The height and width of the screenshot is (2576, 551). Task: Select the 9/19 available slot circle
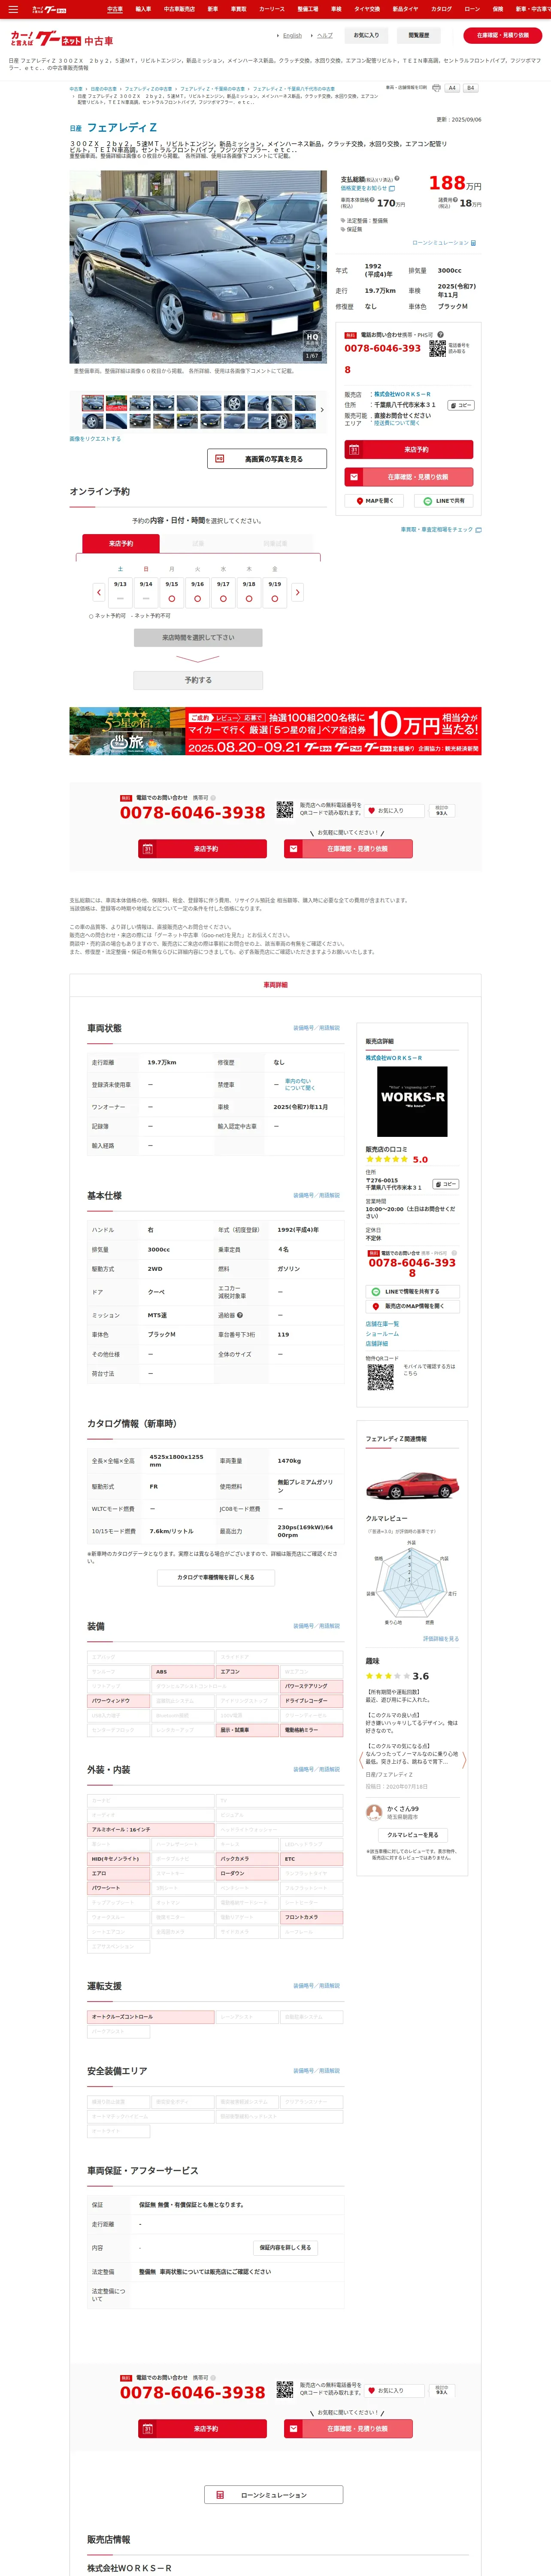coord(274,598)
